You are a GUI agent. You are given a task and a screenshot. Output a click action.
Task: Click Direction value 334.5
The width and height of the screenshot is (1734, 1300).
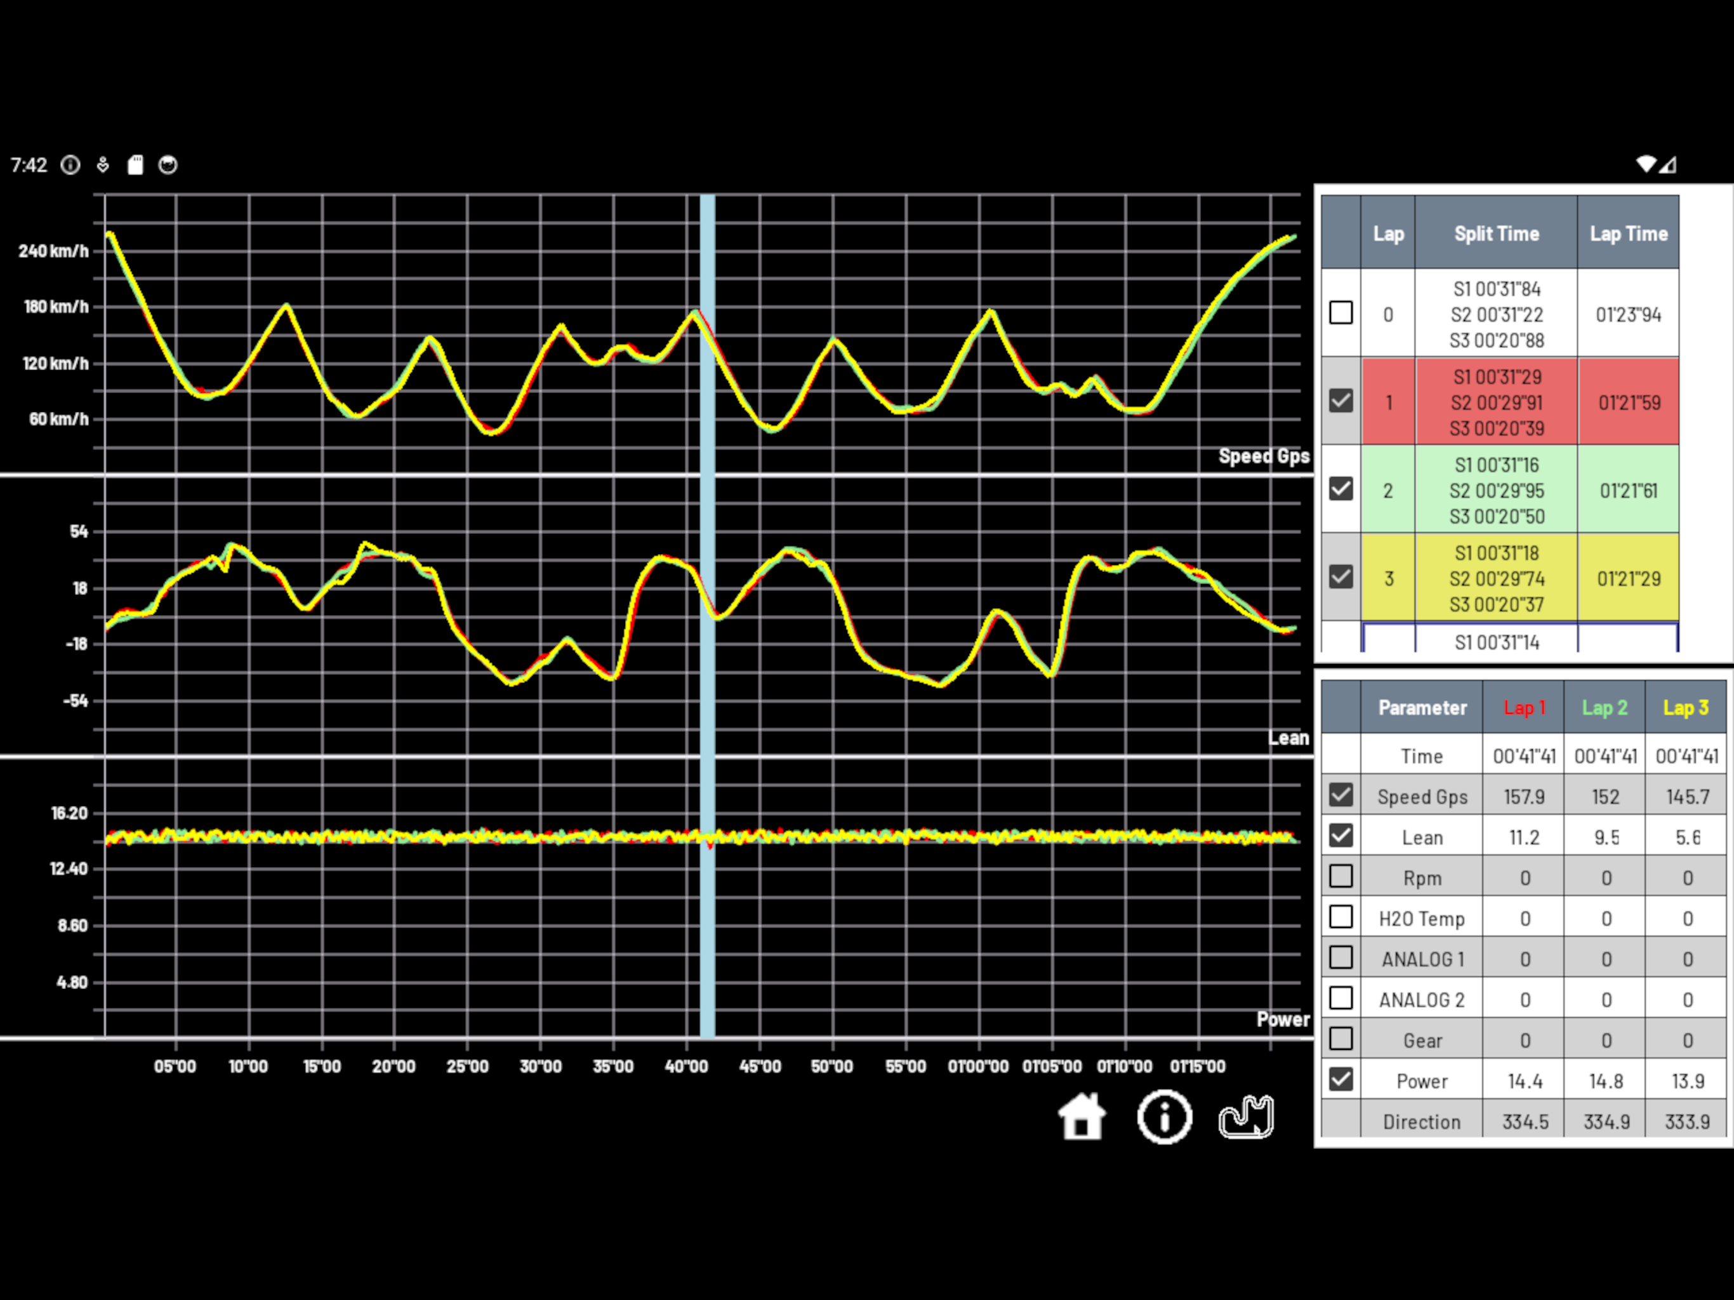click(x=1525, y=1122)
